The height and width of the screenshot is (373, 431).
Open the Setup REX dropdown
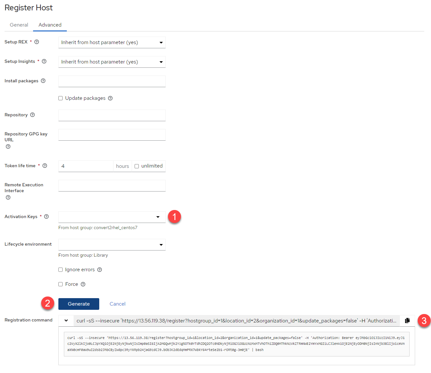pyautogui.click(x=112, y=42)
